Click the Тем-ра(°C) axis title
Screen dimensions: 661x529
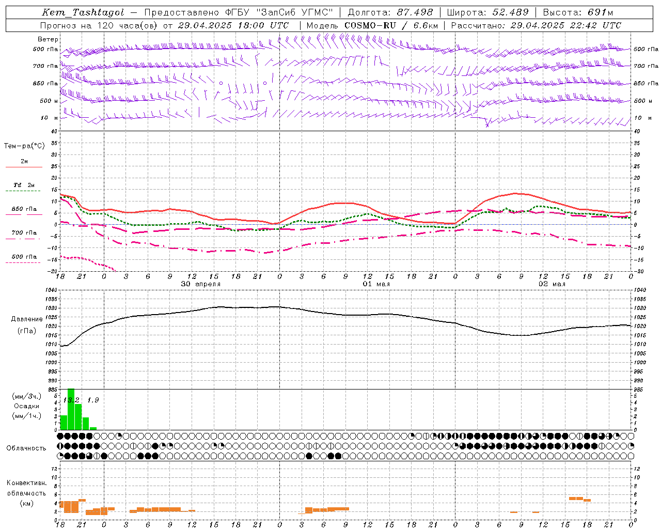[24, 146]
